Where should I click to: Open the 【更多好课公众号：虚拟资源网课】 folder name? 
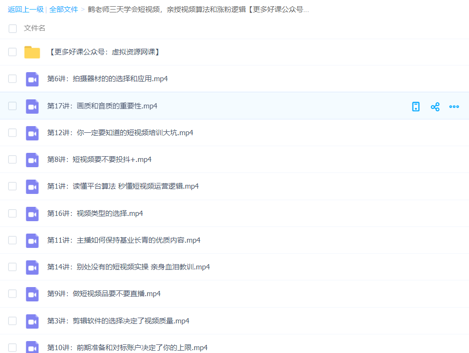[104, 52]
